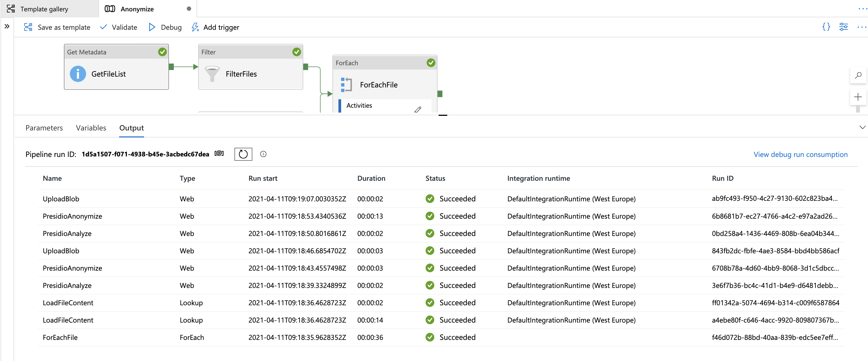Sort by the Duration column header

(371, 178)
